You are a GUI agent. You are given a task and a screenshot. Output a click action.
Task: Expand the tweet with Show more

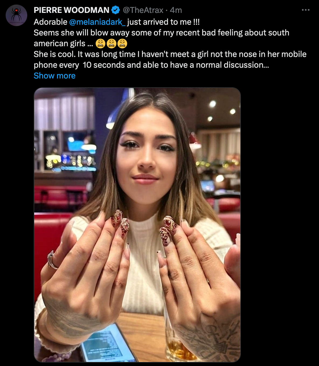click(54, 76)
